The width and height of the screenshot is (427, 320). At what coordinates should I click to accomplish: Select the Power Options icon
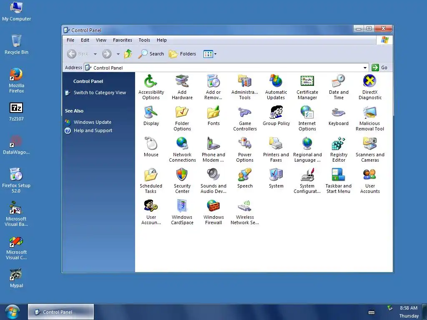click(244, 150)
